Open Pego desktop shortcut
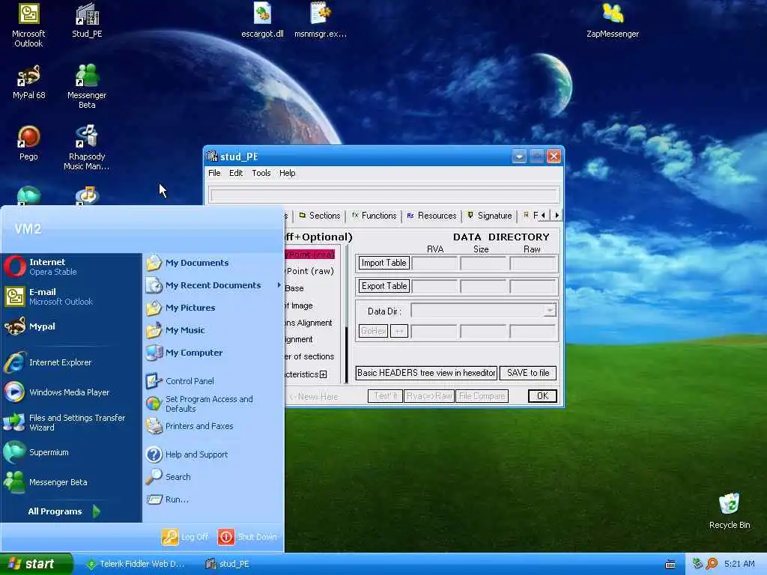Image resolution: width=767 pixels, height=575 pixels. tap(28, 143)
